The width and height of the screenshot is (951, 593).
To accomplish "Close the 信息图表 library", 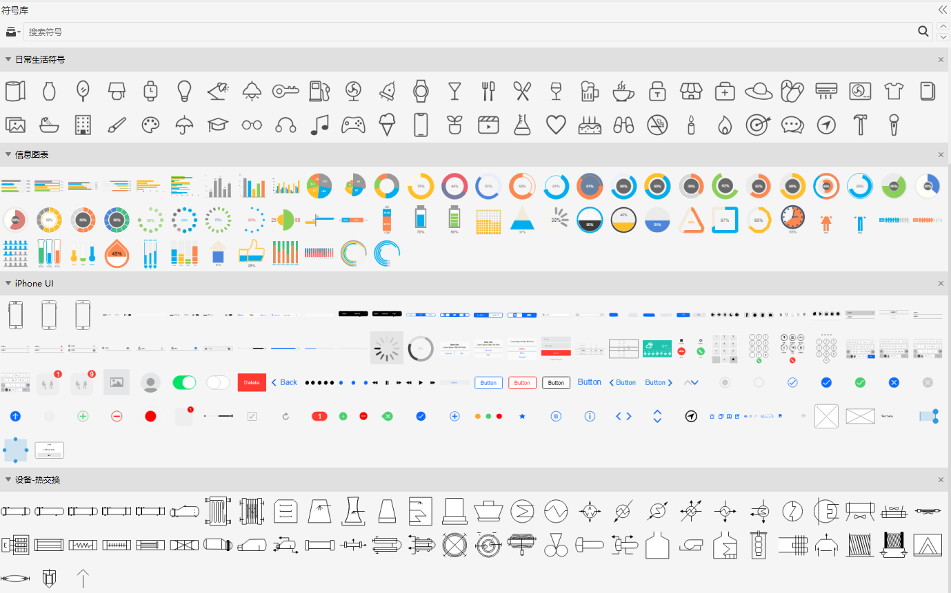I will coord(941,155).
